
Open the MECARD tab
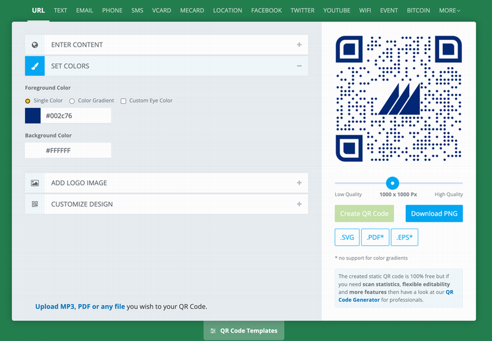[192, 10]
